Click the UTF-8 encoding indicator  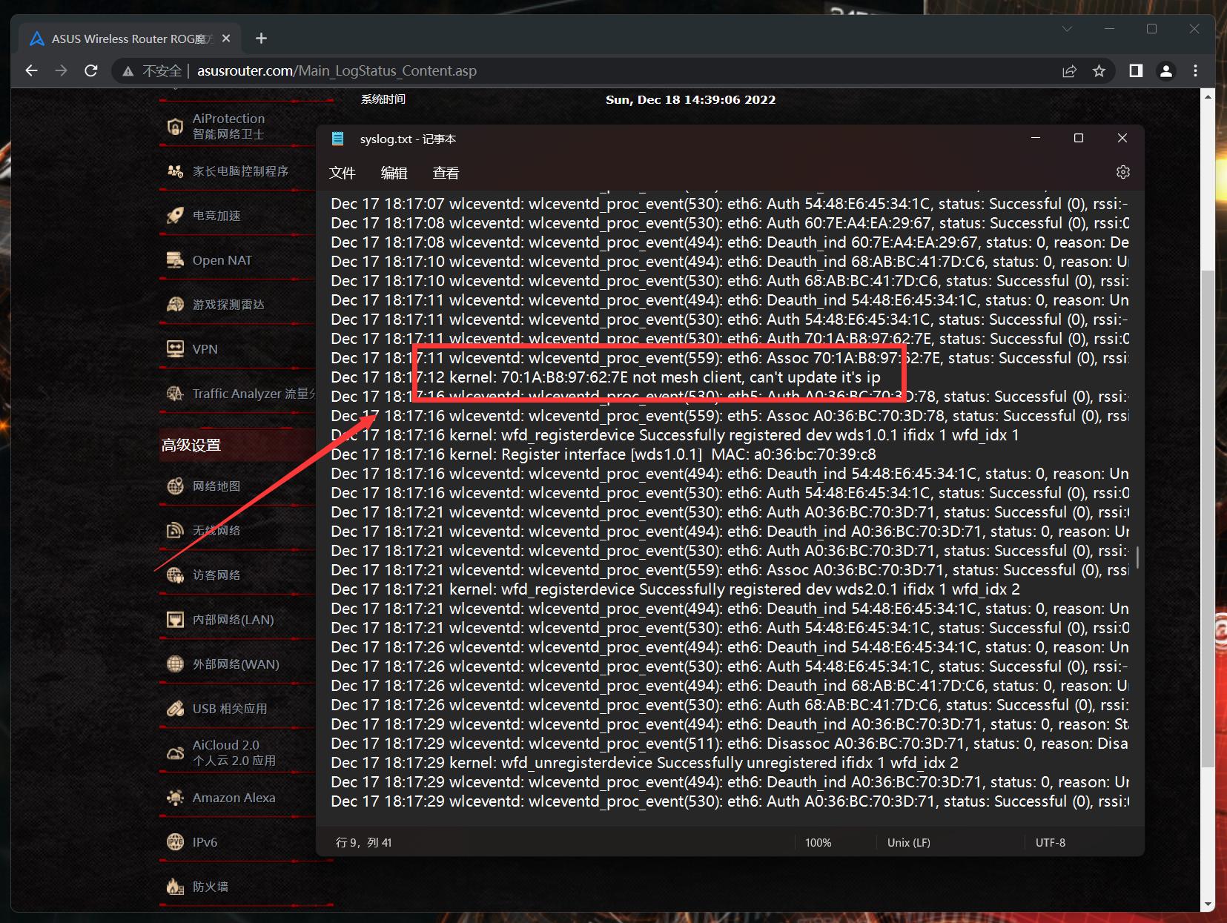coord(1051,843)
